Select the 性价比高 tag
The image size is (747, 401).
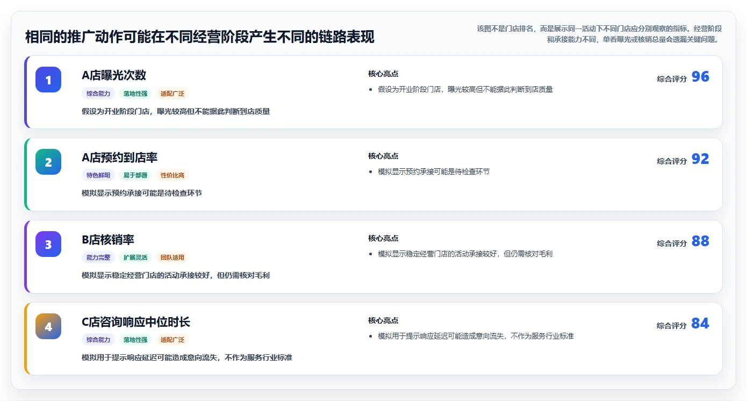click(x=173, y=175)
